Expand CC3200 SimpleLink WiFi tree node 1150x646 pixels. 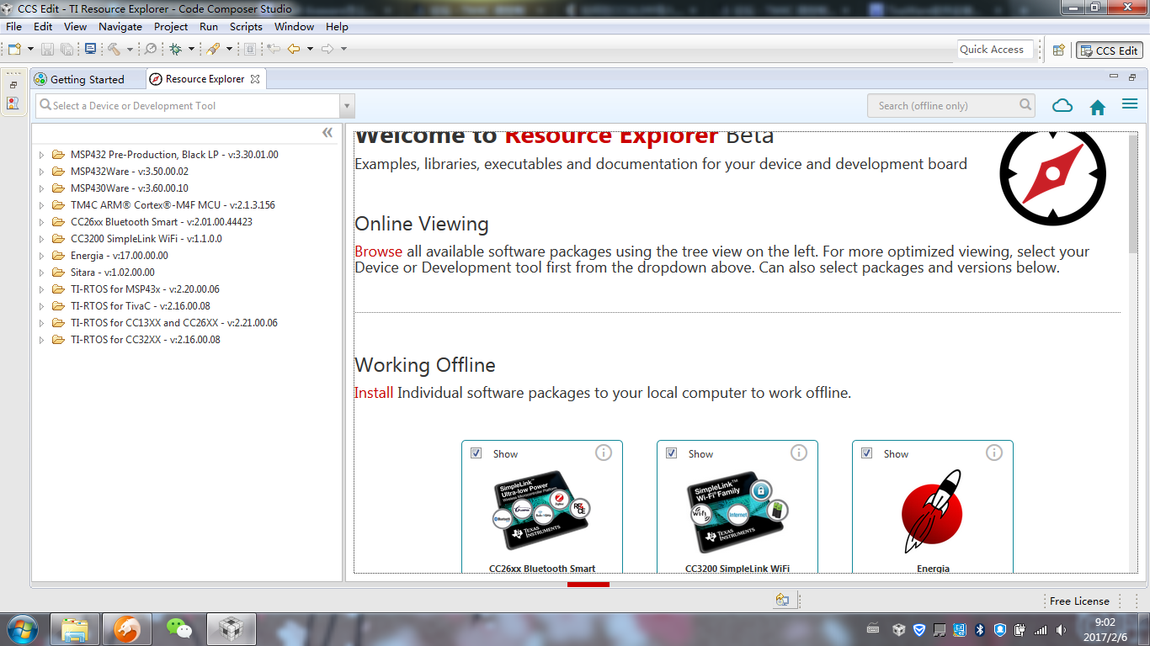tap(41, 239)
